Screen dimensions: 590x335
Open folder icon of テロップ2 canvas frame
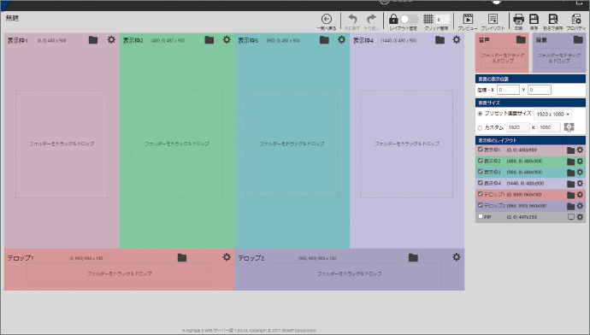tap(413, 257)
